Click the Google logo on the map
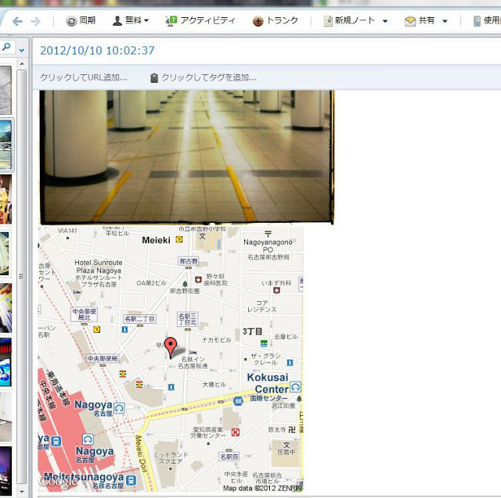The image size is (501, 498). coord(58,482)
